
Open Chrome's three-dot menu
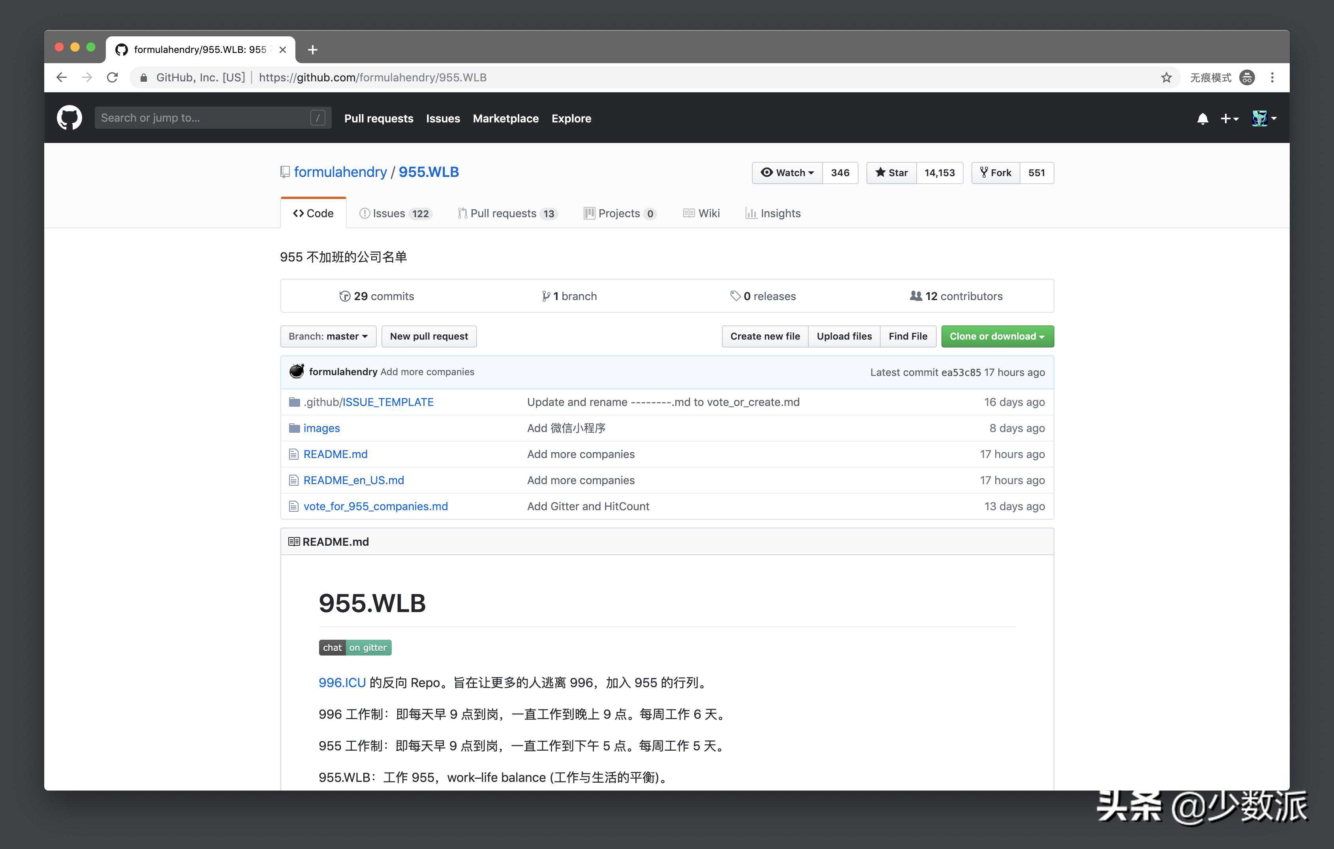point(1272,77)
